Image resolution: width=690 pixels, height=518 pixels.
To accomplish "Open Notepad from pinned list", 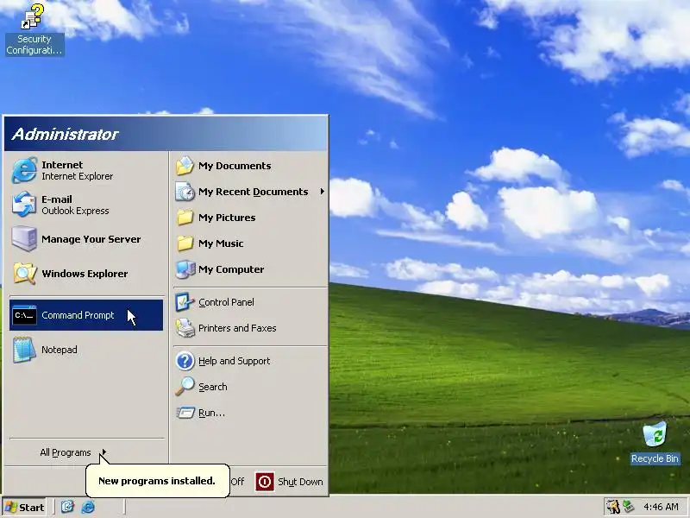I will pyautogui.click(x=86, y=350).
